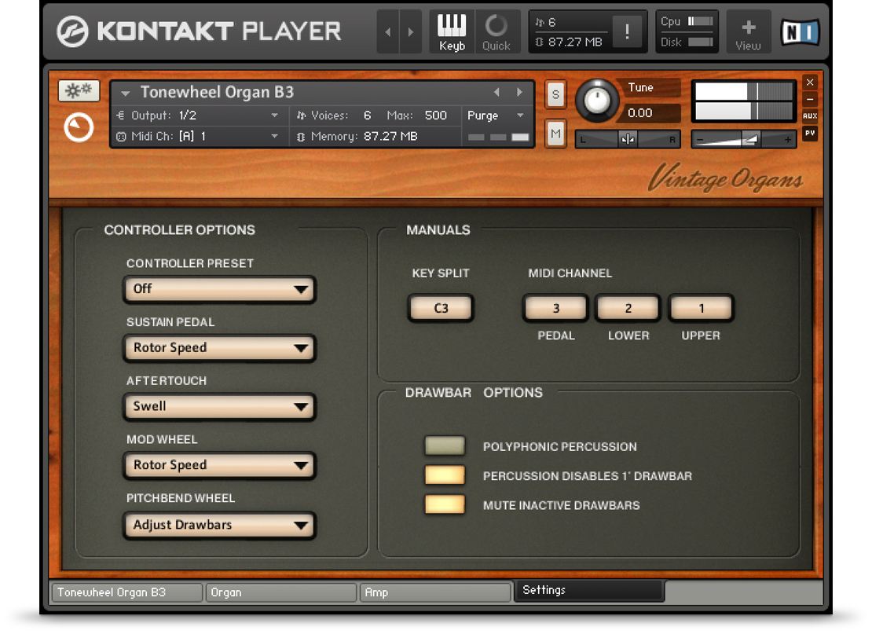Open the View menu plus icon
This screenshot has height=634, width=872.
(x=749, y=31)
